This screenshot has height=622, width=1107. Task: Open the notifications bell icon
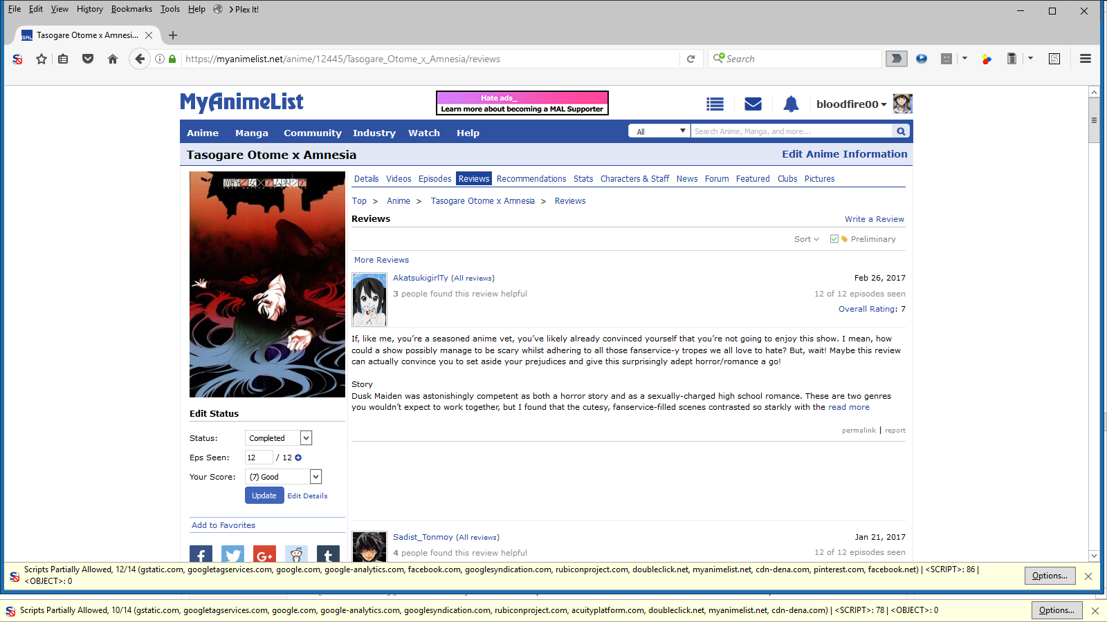point(791,104)
